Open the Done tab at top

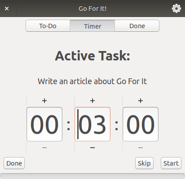(137, 26)
